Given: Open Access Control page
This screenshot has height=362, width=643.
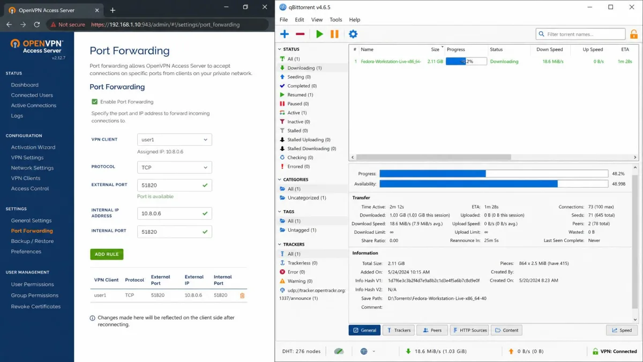Looking at the screenshot, I should click(x=30, y=189).
